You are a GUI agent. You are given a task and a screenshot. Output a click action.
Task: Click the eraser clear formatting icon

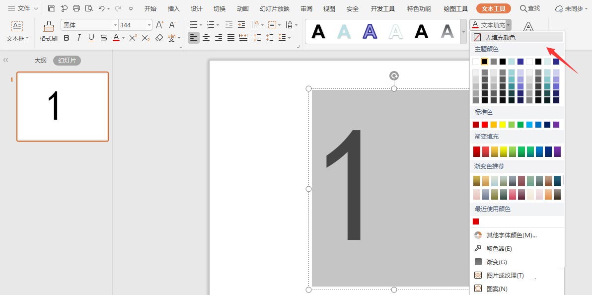coord(159,38)
